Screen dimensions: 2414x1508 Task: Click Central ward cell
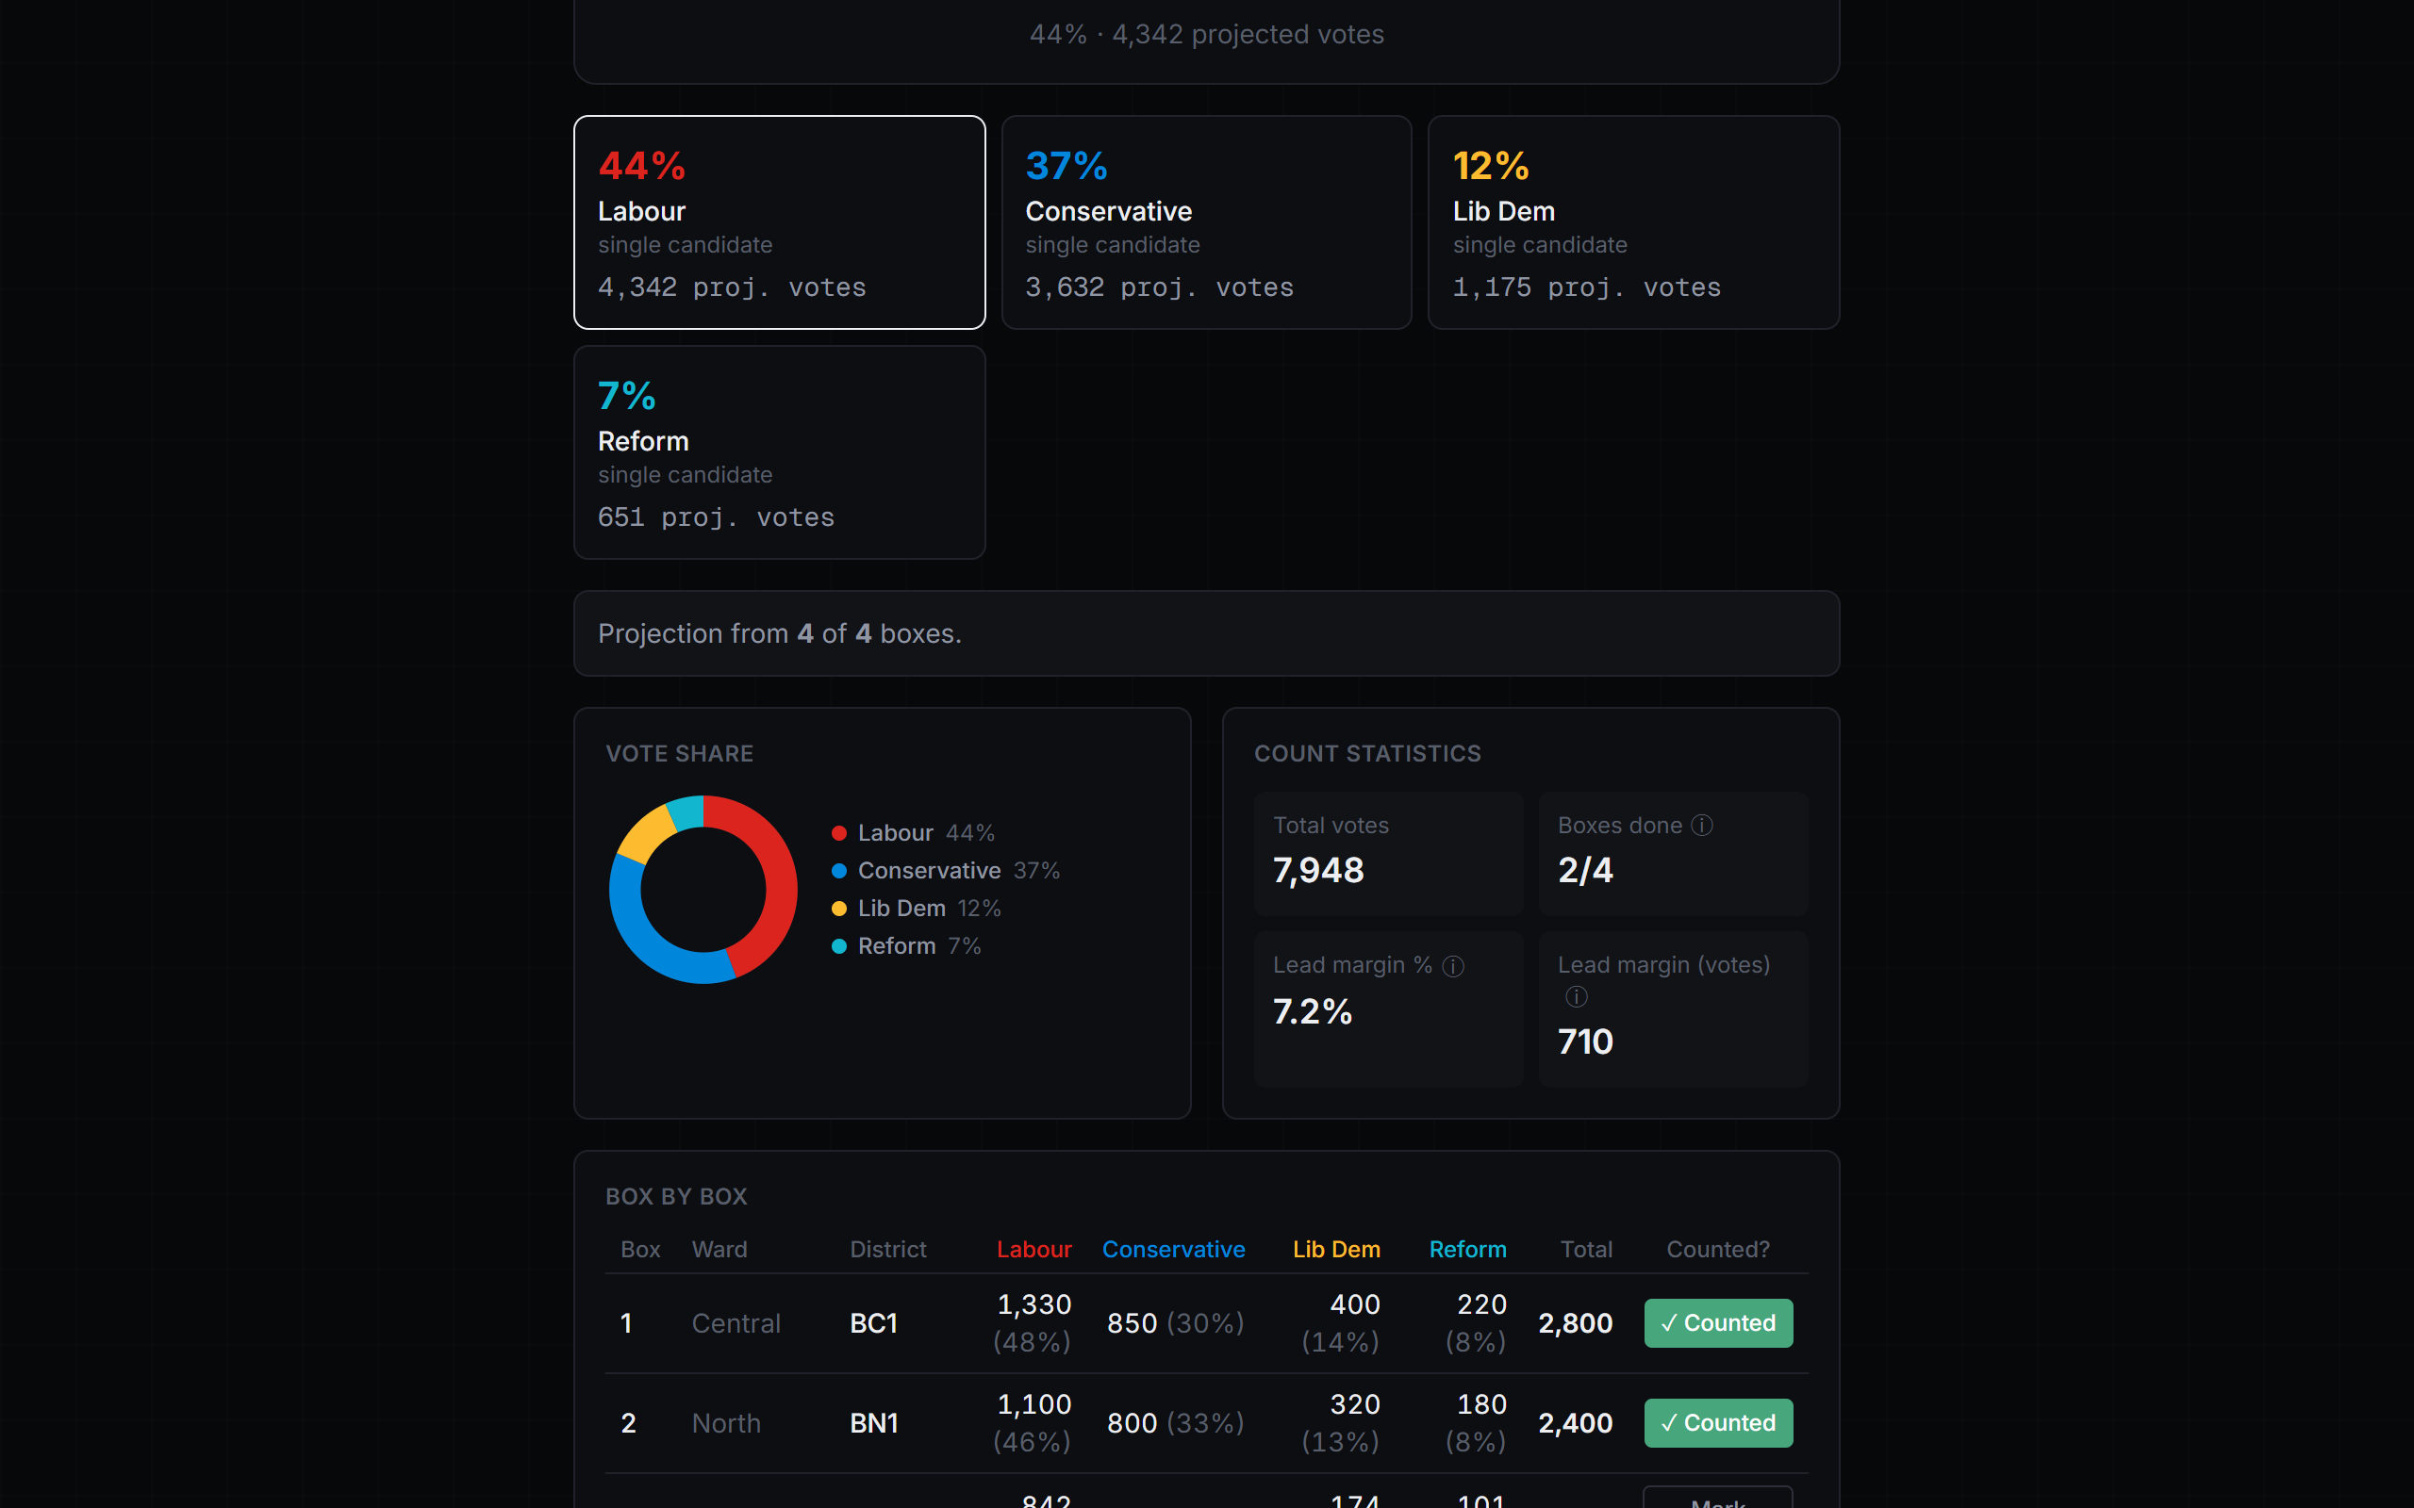click(x=736, y=1322)
